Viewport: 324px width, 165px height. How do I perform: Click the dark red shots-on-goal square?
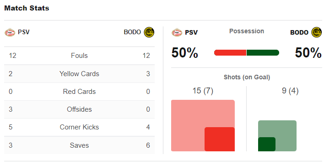[220, 139]
